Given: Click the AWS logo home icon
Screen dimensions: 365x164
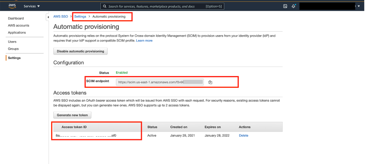Looking at the screenshot, I should click(12, 6).
